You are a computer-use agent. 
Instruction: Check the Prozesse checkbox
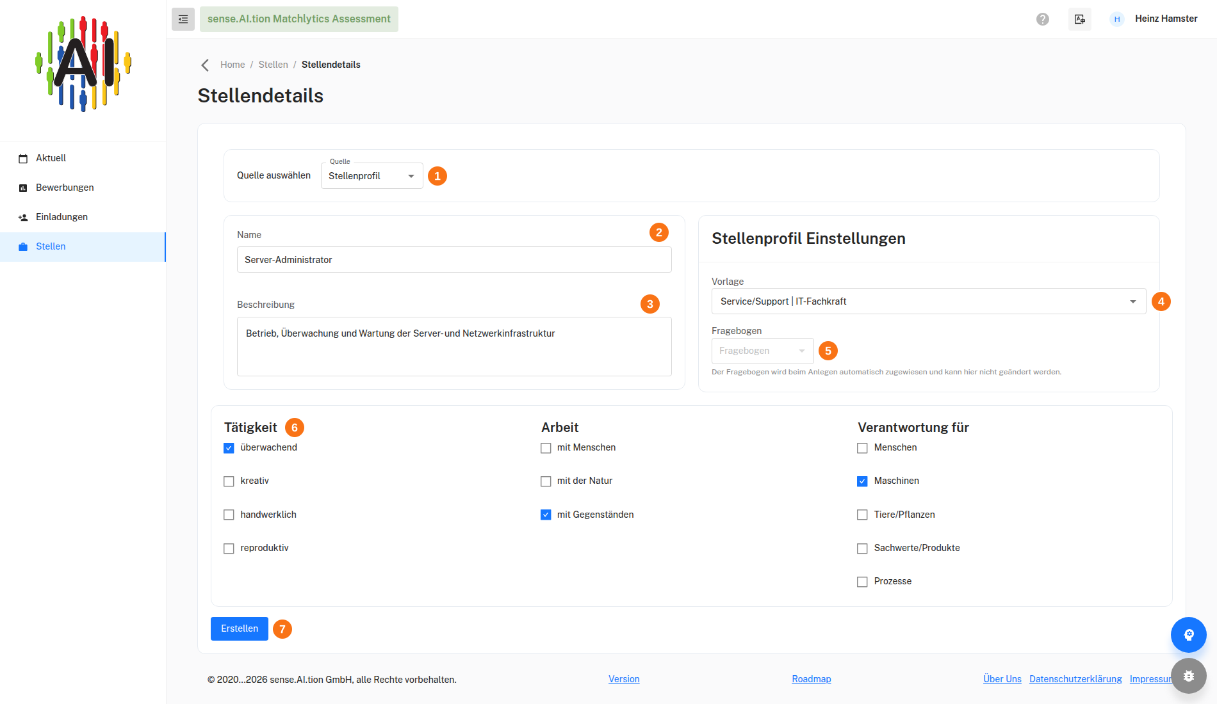point(862,582)
